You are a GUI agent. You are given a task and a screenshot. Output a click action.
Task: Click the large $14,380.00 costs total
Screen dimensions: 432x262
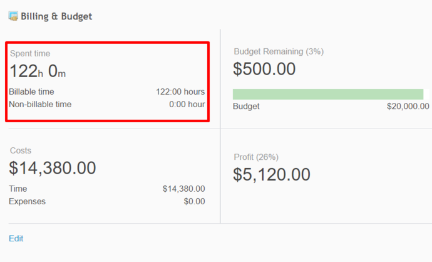(53, 168)
